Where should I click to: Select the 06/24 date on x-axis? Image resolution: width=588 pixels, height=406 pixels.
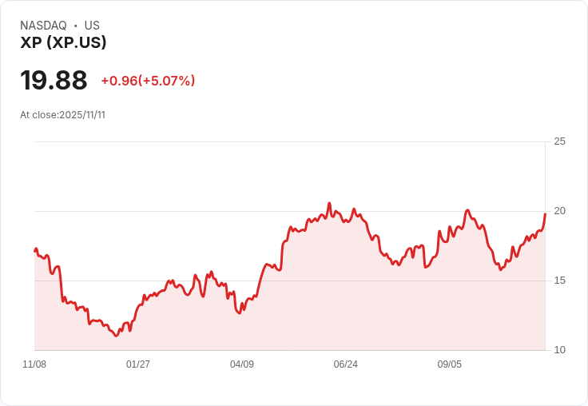(x=346, y=364)
